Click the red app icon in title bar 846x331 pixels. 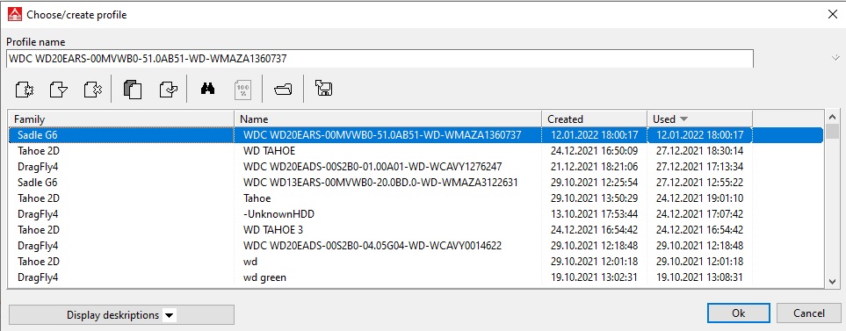click(x=15, y=15)
